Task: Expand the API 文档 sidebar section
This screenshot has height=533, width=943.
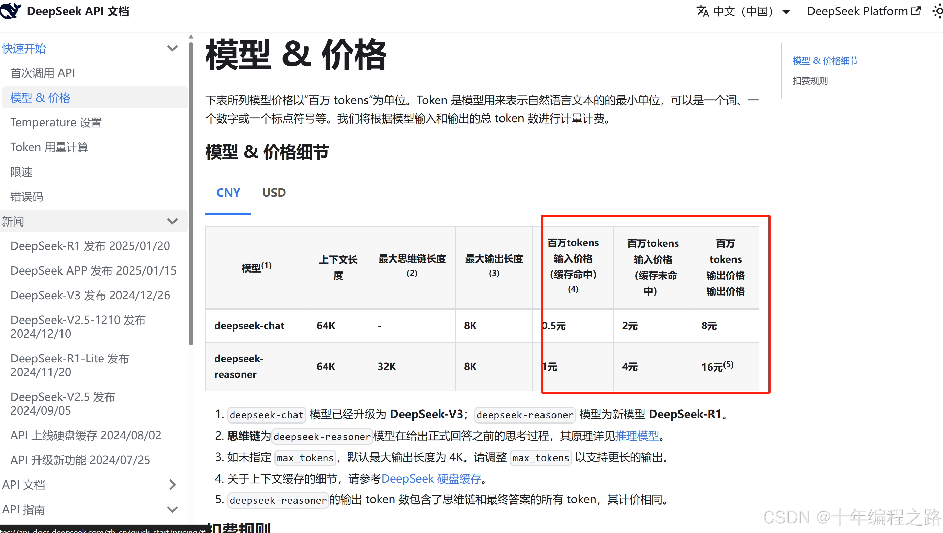Action: [x=172, y=485]
